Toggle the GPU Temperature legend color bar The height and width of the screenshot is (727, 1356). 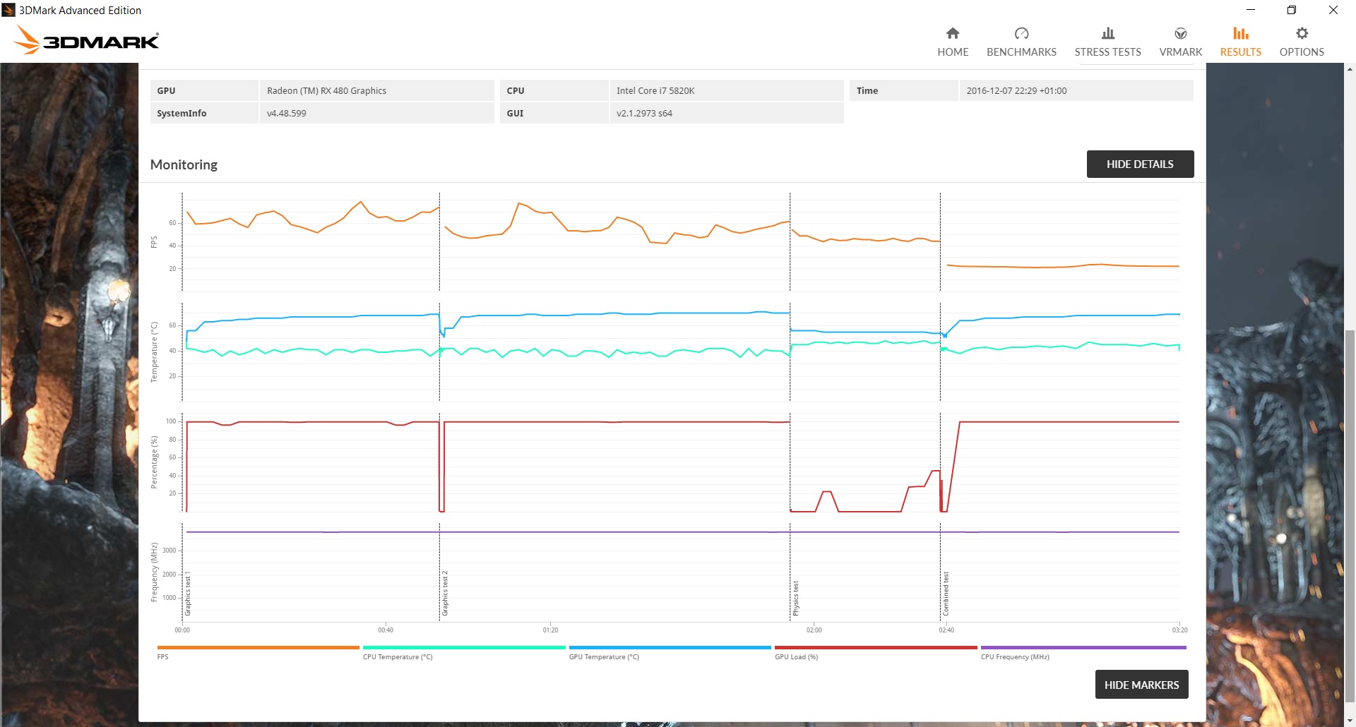point(670,647)
